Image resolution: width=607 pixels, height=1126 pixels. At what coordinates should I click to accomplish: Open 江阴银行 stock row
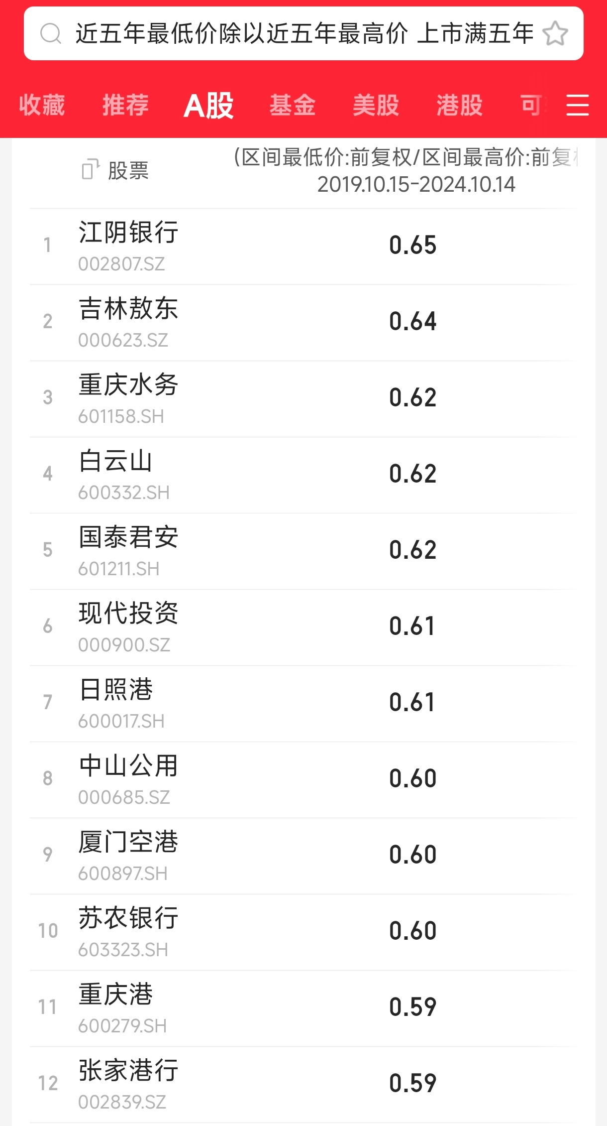[128, 245]
